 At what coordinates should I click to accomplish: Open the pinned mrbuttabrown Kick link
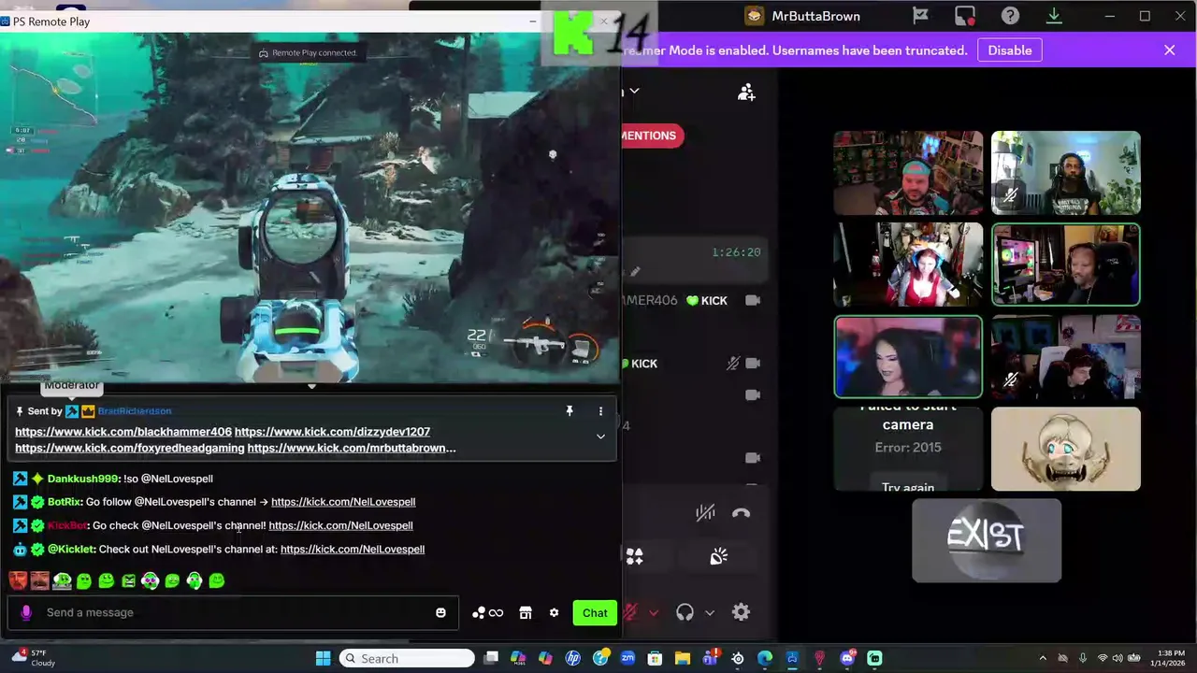tap(352, 449)
